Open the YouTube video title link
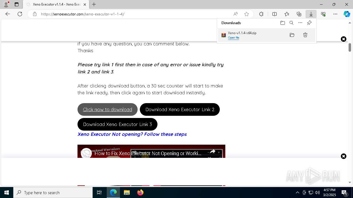Image resolution: width=353 pixels, height=198 pixels. (x=148, y=153)
